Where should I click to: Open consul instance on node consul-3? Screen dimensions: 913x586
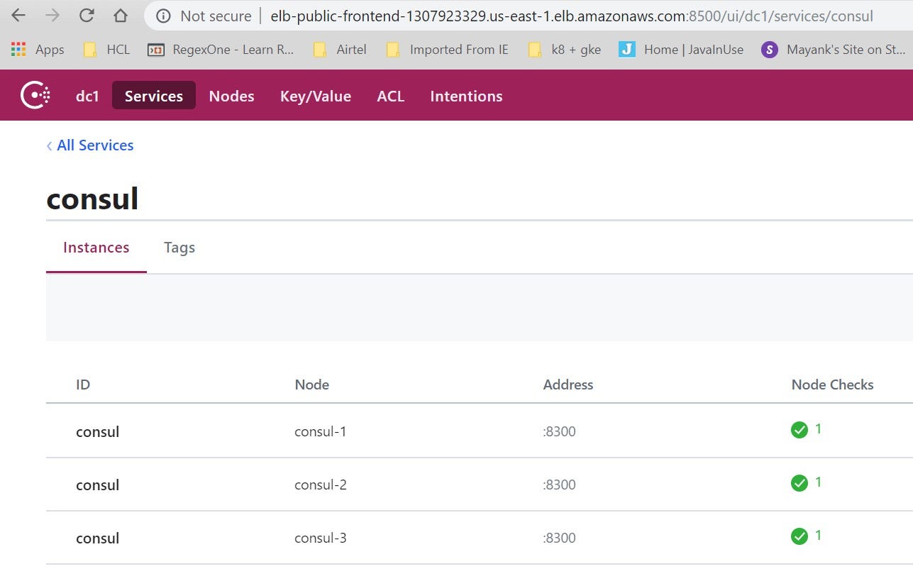(x=98, y=538)
